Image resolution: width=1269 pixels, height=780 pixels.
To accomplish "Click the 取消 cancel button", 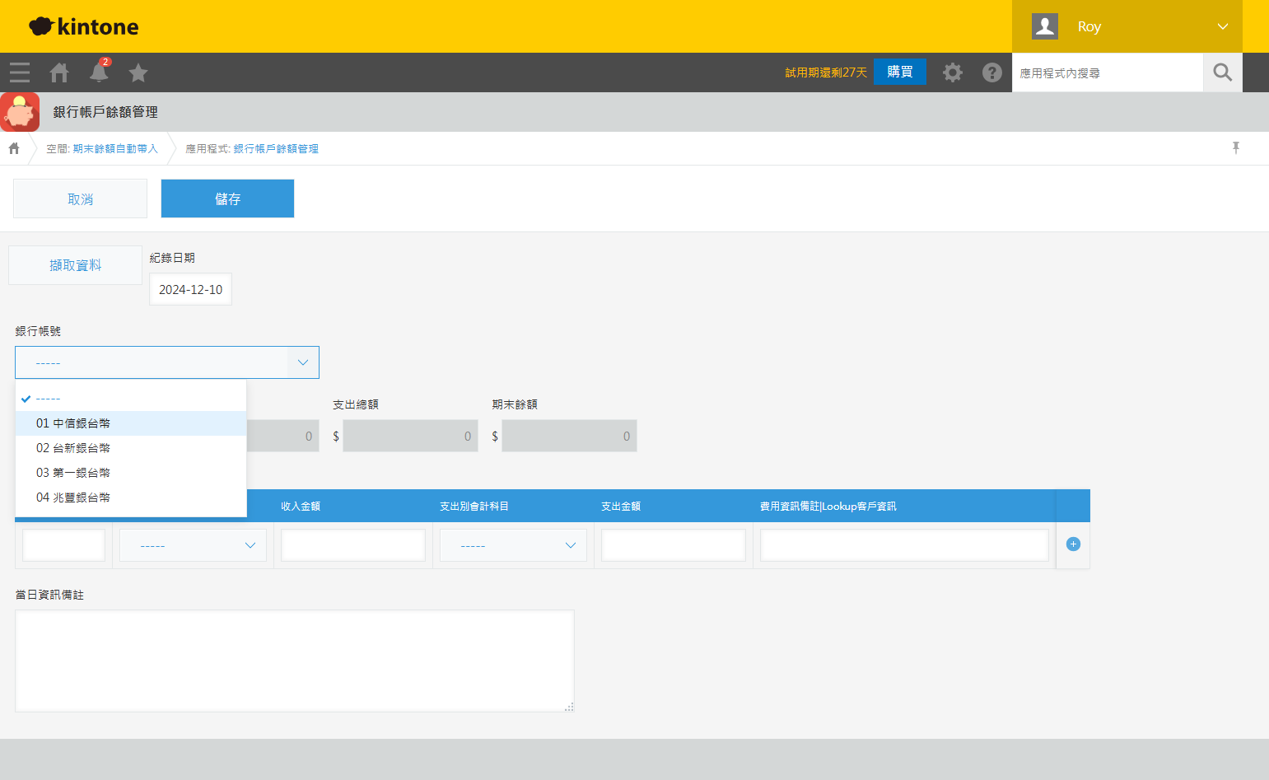I will [x=80, y=199].
